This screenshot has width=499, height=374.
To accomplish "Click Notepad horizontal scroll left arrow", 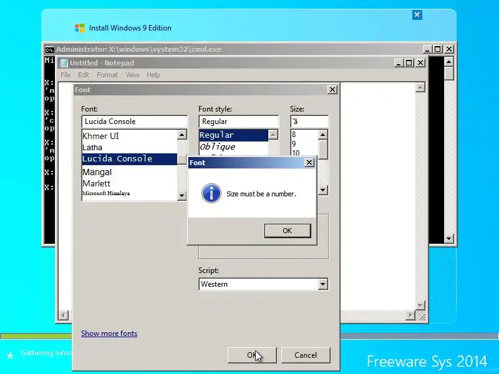I will click(64, 315).
